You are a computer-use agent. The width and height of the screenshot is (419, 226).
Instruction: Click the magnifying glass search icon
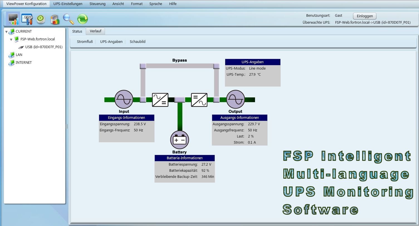68,19
